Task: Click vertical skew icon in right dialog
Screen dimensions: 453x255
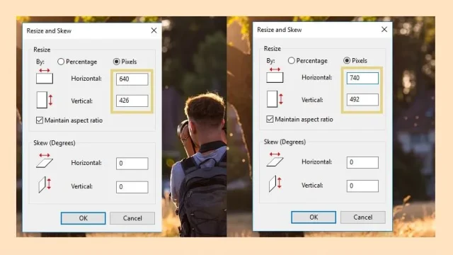Action: click(275, 183)
